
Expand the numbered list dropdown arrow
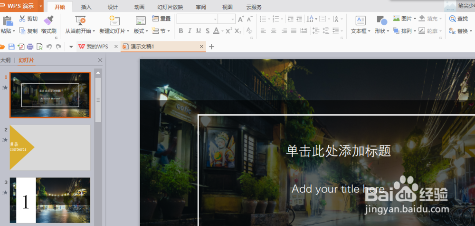click(x=282, y=19)
